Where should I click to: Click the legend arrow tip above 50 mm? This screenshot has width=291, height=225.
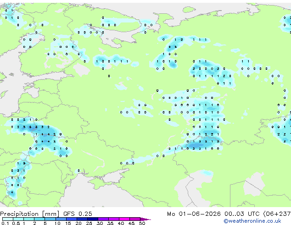(x=145, y=219)
